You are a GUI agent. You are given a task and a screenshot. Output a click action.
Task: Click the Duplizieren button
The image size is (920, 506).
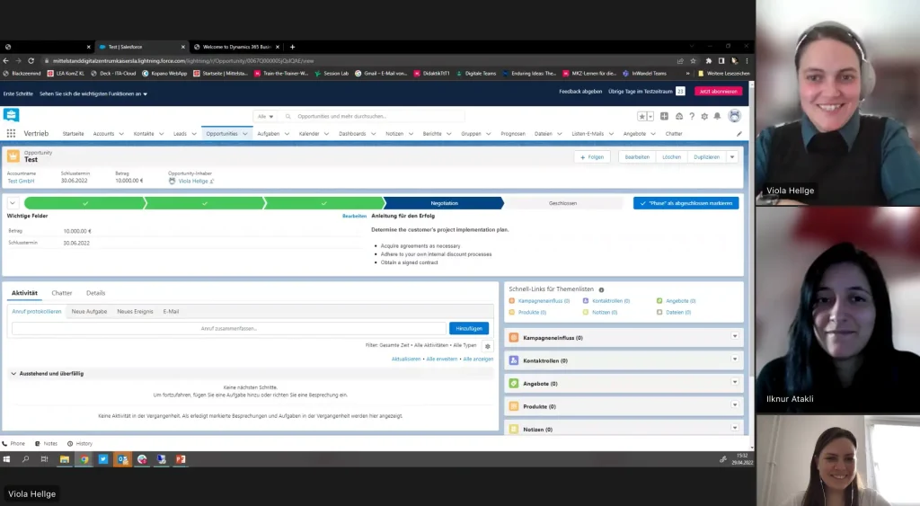pyautogui.click(x=706, y=156)
